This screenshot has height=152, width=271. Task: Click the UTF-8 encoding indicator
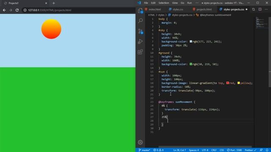(x=205, y=150)
